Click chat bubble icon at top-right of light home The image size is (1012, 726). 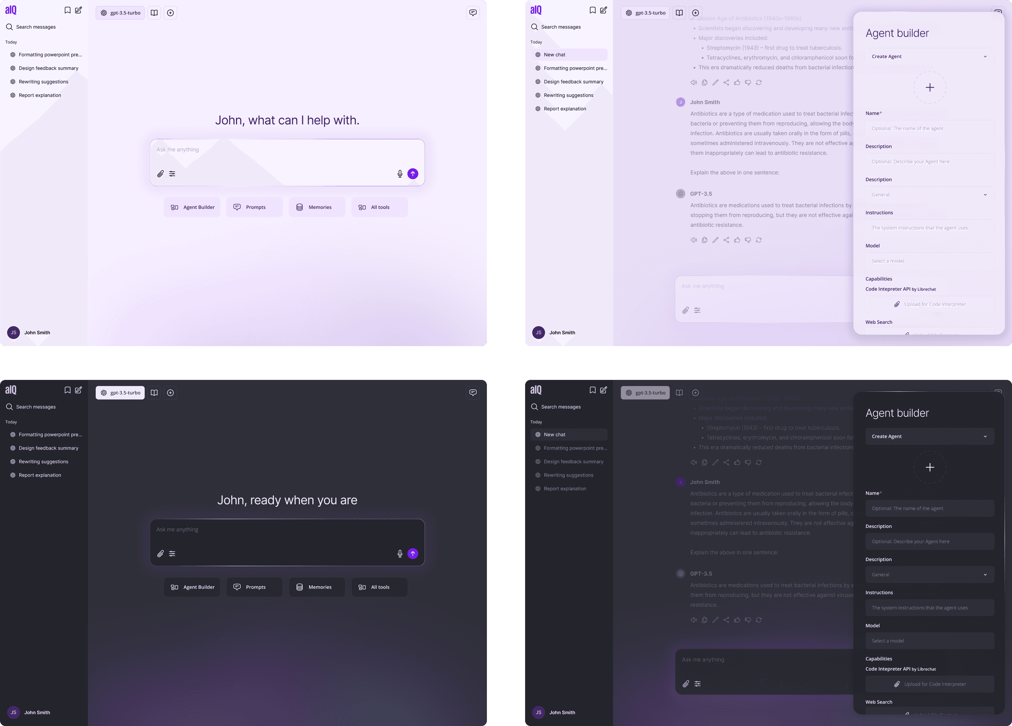tap(473, 13)
